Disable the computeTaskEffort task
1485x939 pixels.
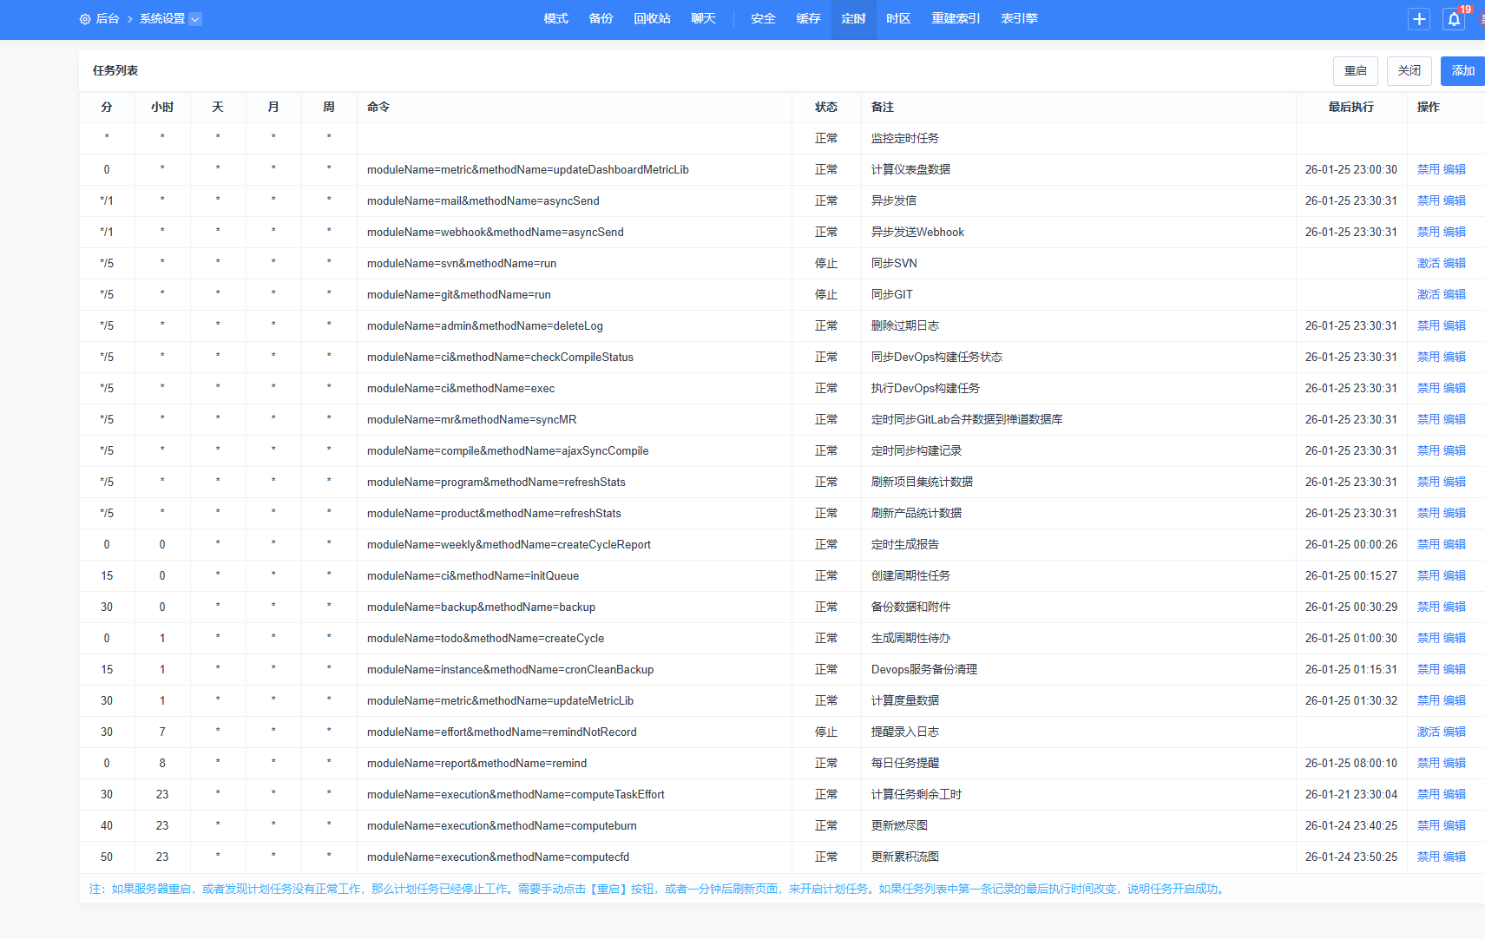(x=1429, y=795)
